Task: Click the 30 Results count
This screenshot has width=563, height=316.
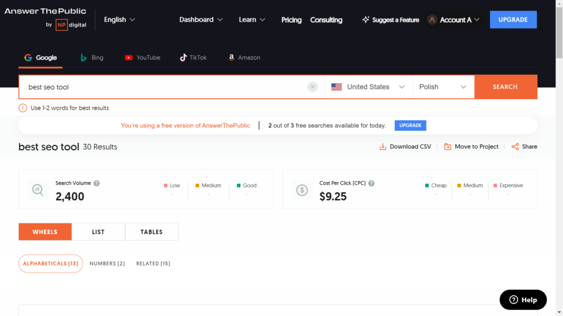Action: coord(100,147)
